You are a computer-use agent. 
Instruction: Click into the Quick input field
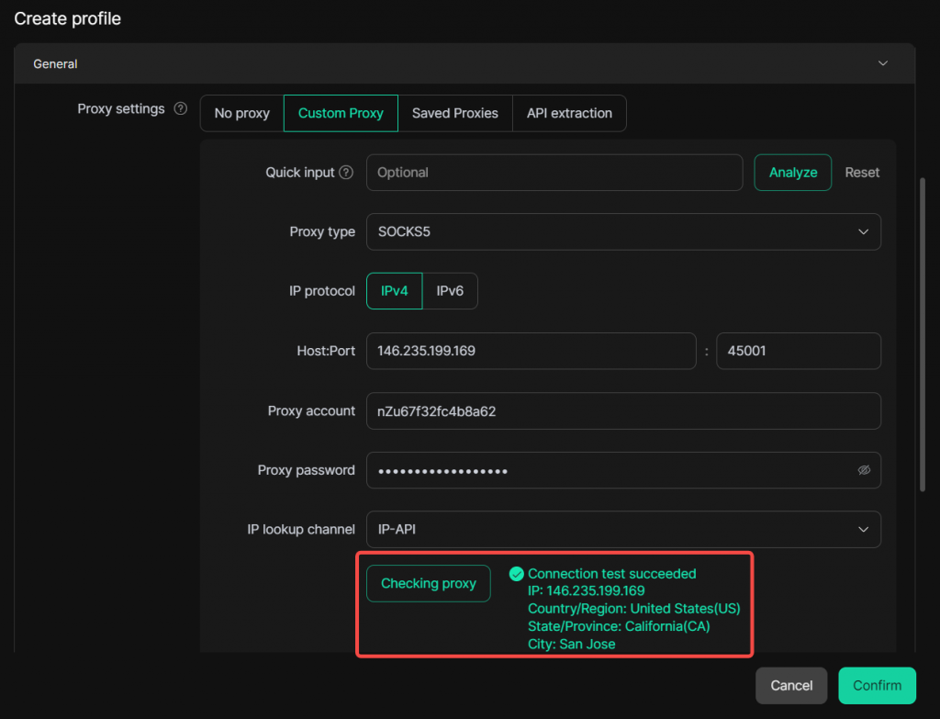point(554,173)
